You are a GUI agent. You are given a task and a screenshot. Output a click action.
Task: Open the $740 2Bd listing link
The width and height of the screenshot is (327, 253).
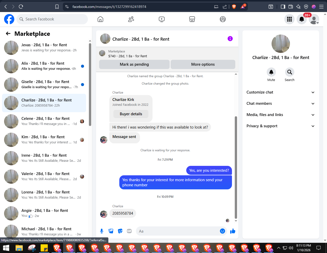point(127,56)
